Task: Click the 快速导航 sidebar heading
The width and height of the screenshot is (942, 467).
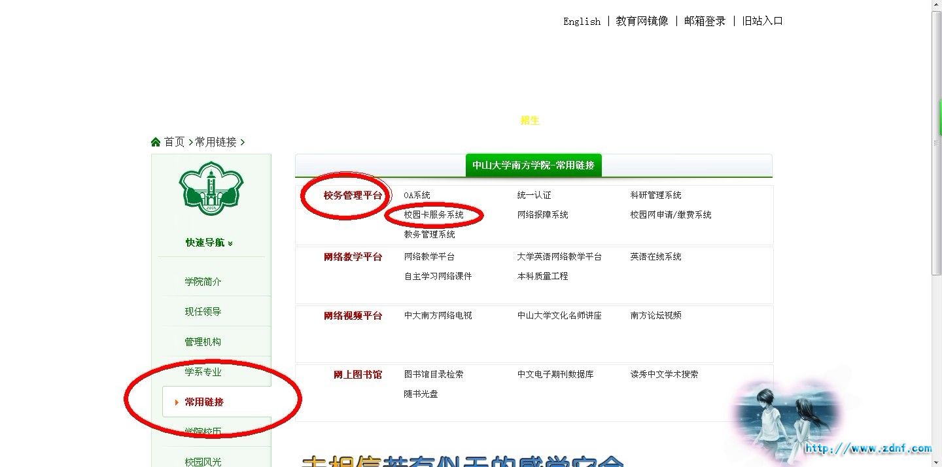Action: pyautogui.click(x=205, y=243)
